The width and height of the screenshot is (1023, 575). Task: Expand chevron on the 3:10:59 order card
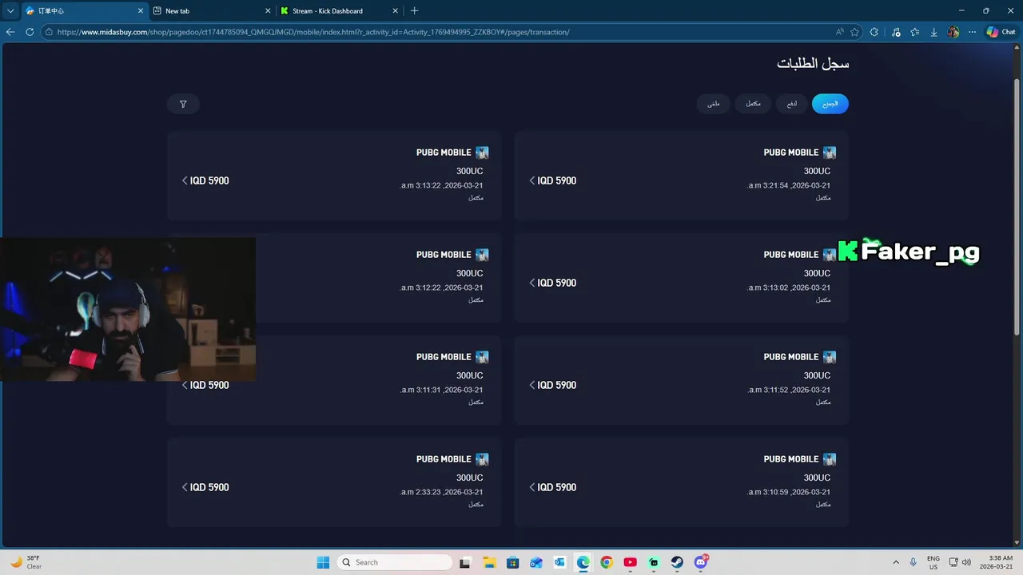click(532, 487)
